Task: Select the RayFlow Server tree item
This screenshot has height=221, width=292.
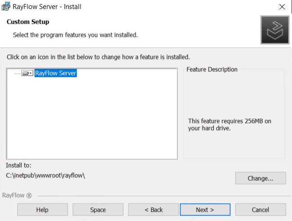Action: 56,73
